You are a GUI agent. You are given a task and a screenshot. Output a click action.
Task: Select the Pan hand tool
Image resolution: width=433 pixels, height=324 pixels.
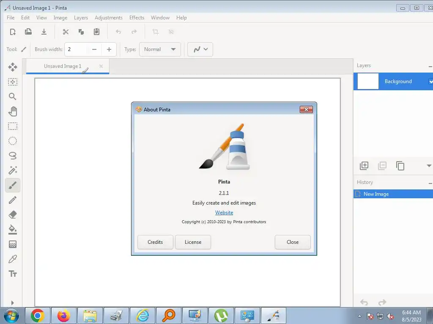[x=13, y=111]
